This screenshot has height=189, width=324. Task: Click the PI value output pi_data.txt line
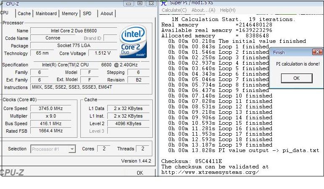244,150
